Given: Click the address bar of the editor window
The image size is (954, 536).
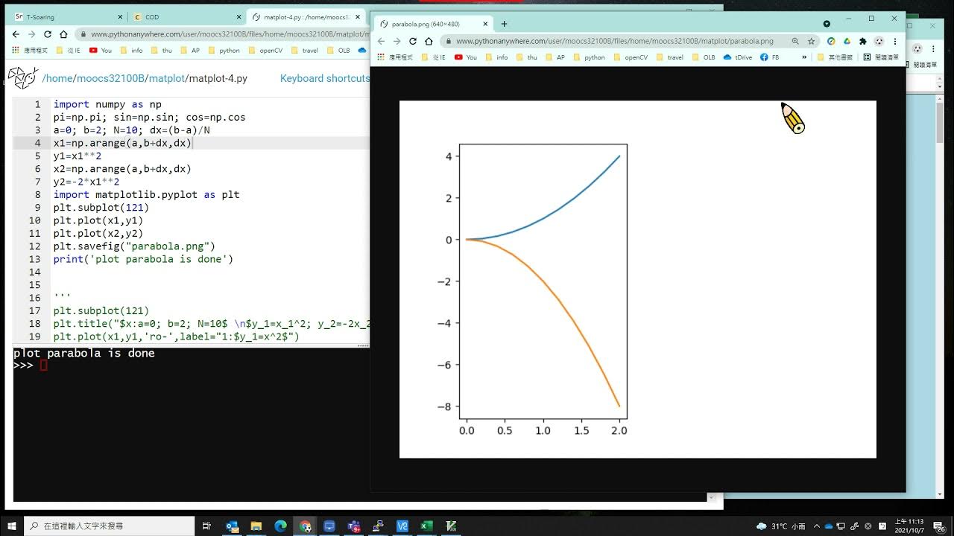Looking at the screenshot, I should point(222,34).
